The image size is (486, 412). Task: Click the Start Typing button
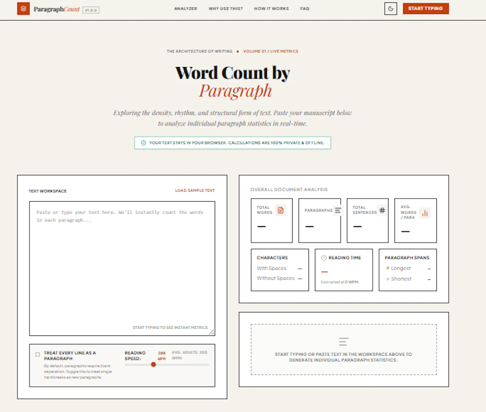click(426, 9)
